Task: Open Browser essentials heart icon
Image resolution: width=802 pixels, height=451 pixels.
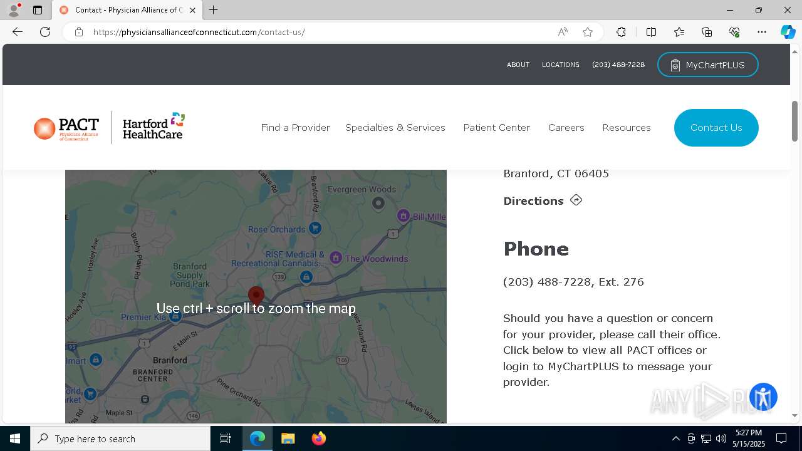Action: [734, 32]
